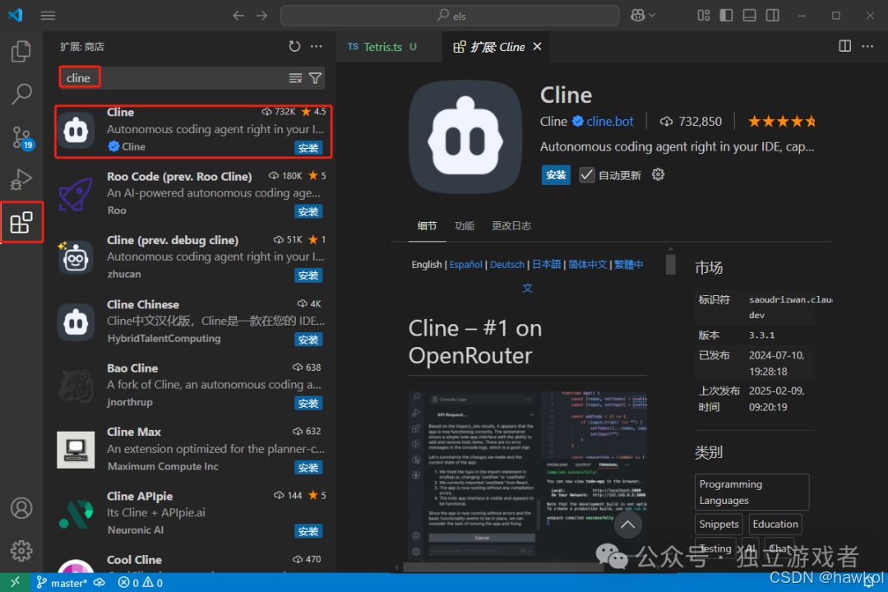Install Roo Code (prev. Roo Cline)

click(x=308, y=212)
